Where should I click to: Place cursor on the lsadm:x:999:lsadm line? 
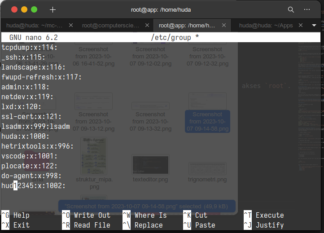click(x=36, y=127)
